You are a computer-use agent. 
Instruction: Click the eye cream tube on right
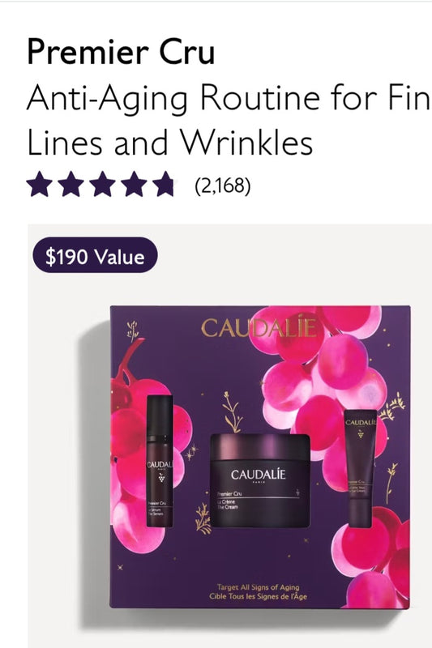[361, 467]
